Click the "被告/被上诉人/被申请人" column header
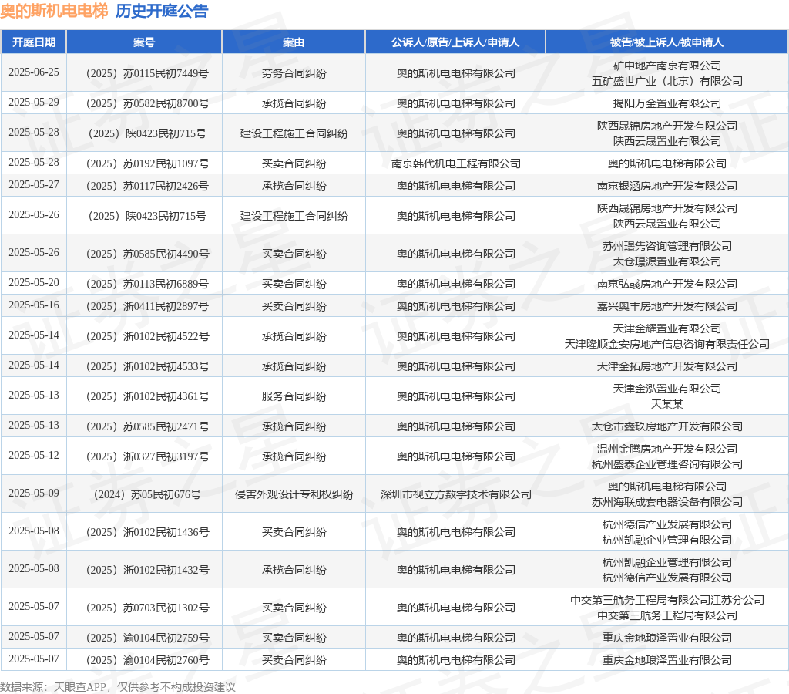Image resolution: width=789 pixels, height=694 pixels. pos(666,42)
